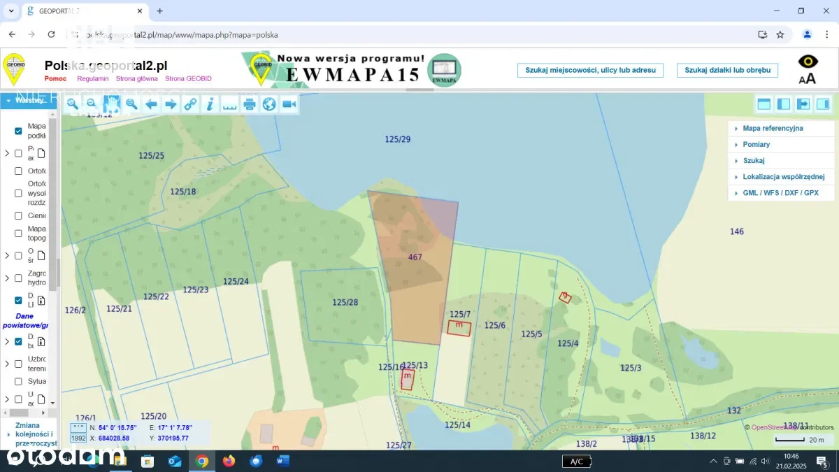Click the map link chain icon
The height and width of the screenshot is (472, 839).
[190, 104]
